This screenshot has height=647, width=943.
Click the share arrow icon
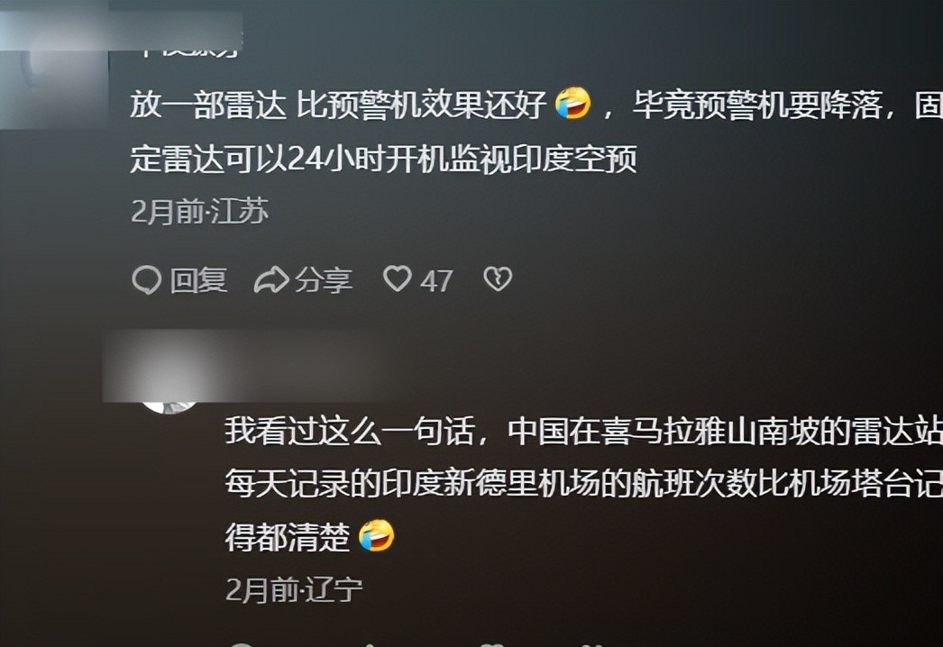271,280
